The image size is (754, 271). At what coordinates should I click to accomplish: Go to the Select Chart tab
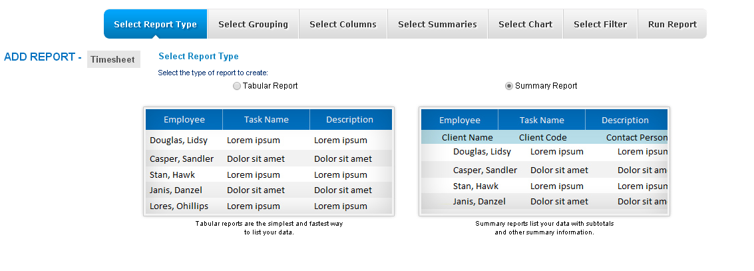[x=525, y=24]
